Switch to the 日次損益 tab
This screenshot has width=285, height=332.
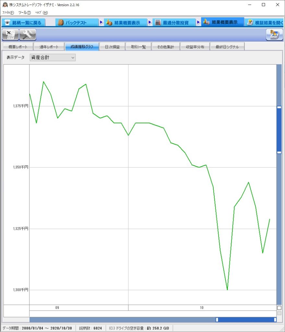112,47
